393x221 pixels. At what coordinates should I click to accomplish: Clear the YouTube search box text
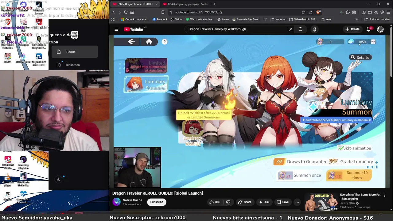(x=291, y=29)
